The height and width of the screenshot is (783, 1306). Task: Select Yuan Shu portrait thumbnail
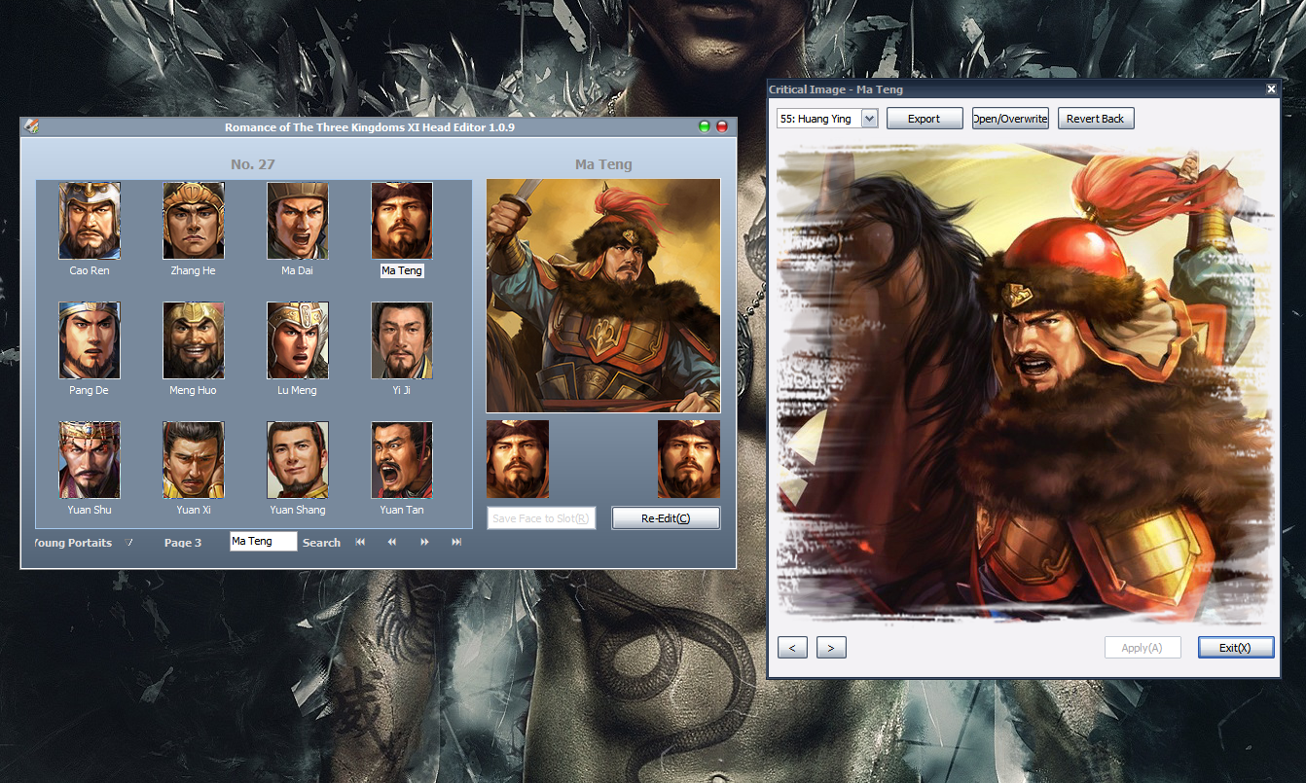point(90,460)
